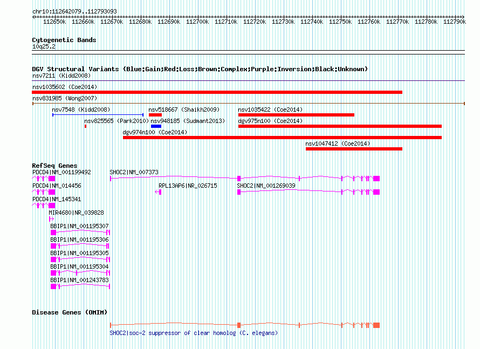This screenshot has width=480, height=349.
Task: Click the PDCD4|NM_145341 gene label
Action: pos(57,199)
